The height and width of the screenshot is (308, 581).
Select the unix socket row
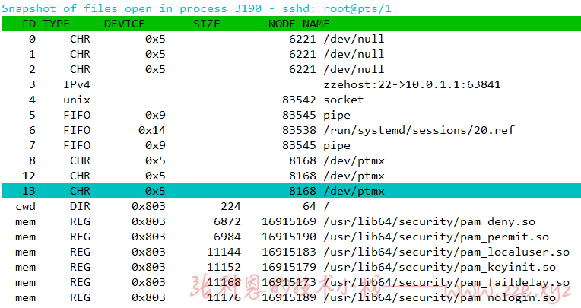click(290, 100)
